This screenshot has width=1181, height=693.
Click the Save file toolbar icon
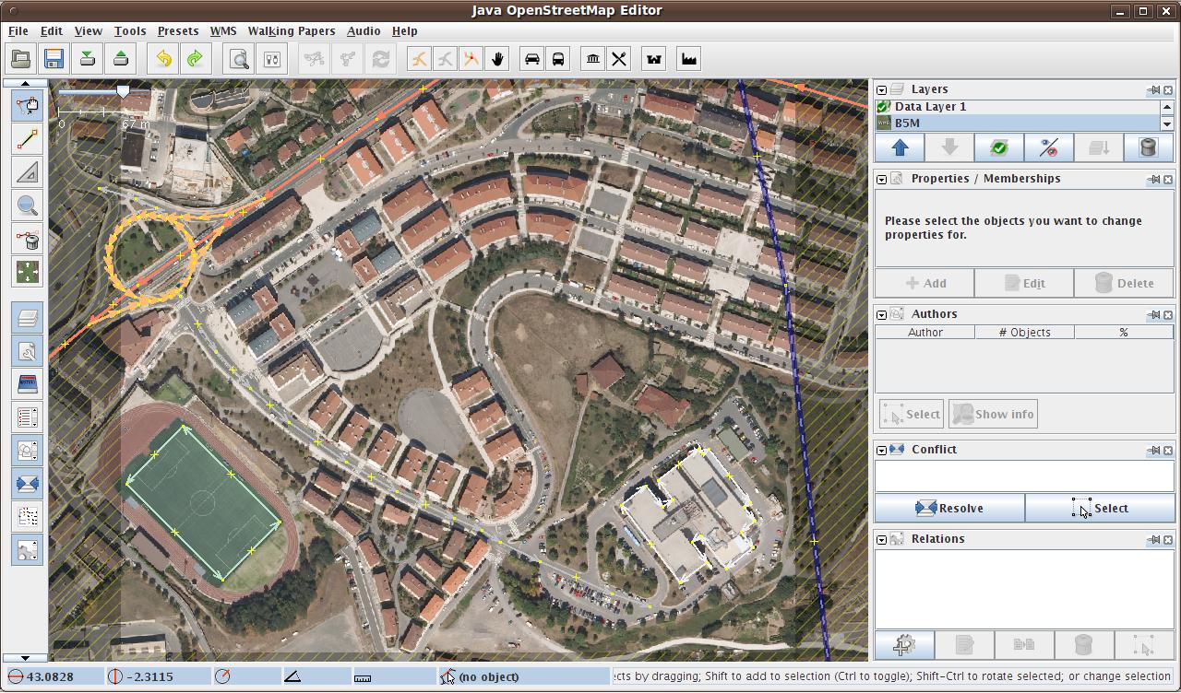click(54, 60)
